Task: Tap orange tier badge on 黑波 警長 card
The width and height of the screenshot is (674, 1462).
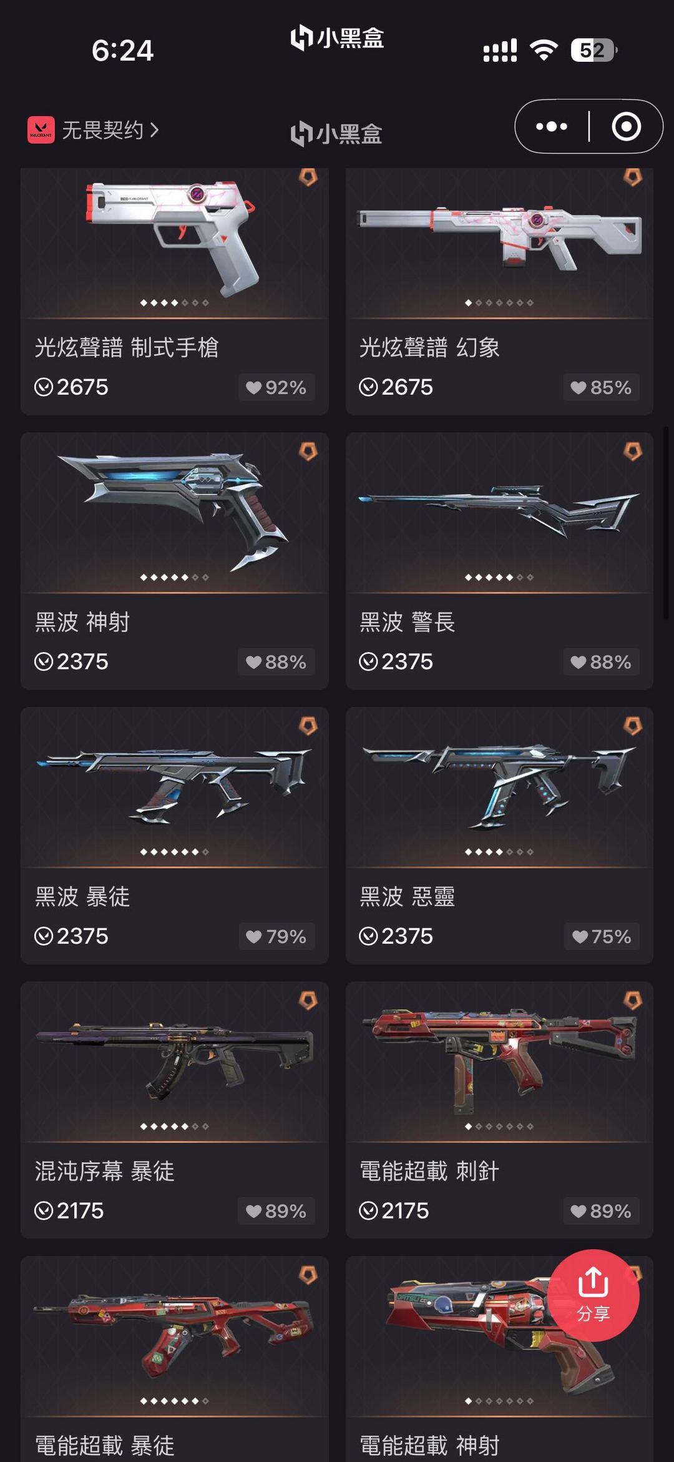Action: click(633, 451)
